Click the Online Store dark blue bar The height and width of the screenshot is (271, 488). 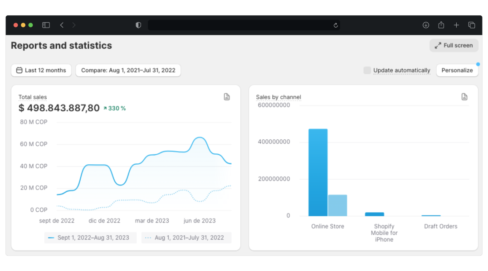point(318,172)
